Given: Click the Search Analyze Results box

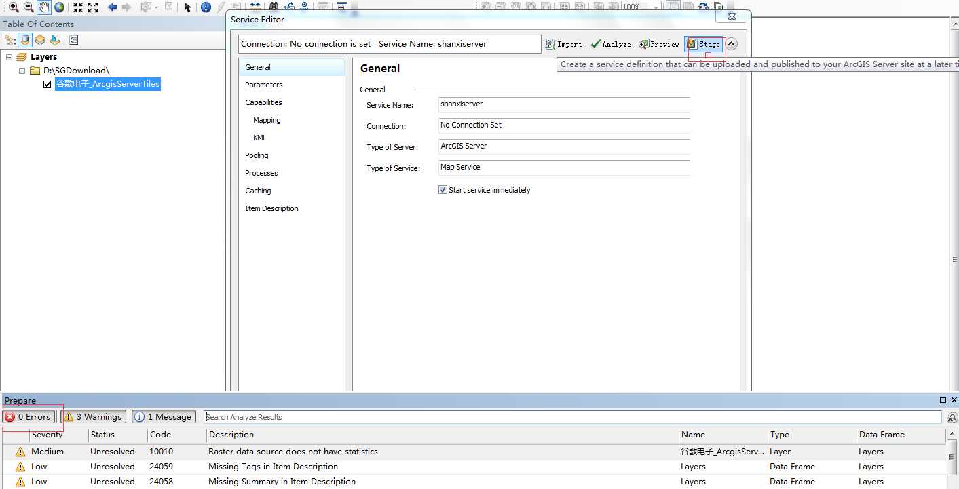Looking at the screenshot, I should pyautogui.click(x=573, y=417).
